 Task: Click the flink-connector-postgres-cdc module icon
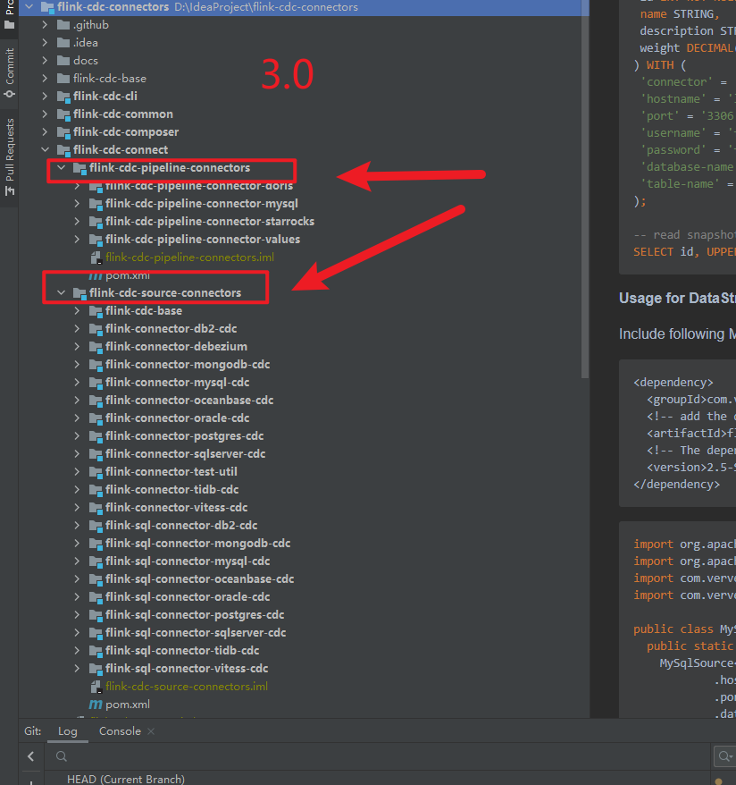tap(96, 436)
